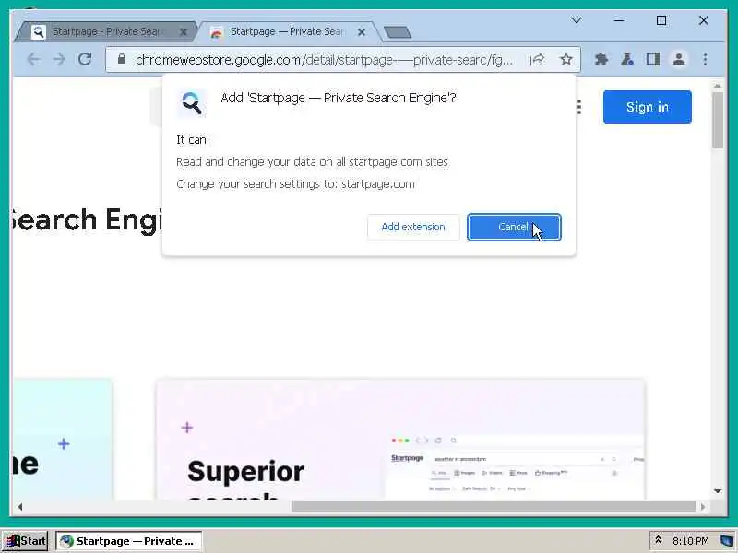Click the Startpage magnifier icon in dialog
This screenshot has width=738, height=553.
point(192,102)
